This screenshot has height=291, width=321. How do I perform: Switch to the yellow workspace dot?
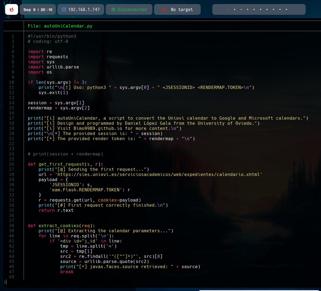tap(241, 9)
